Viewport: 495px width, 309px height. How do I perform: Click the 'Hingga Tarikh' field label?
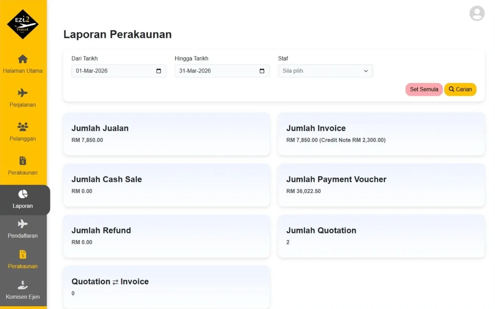[x=192, y=58]
